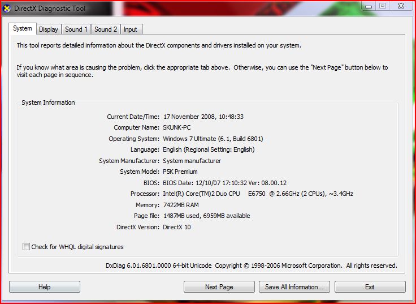Close the DirectX Diagnostic Tool window

click(x=401, y=6)
